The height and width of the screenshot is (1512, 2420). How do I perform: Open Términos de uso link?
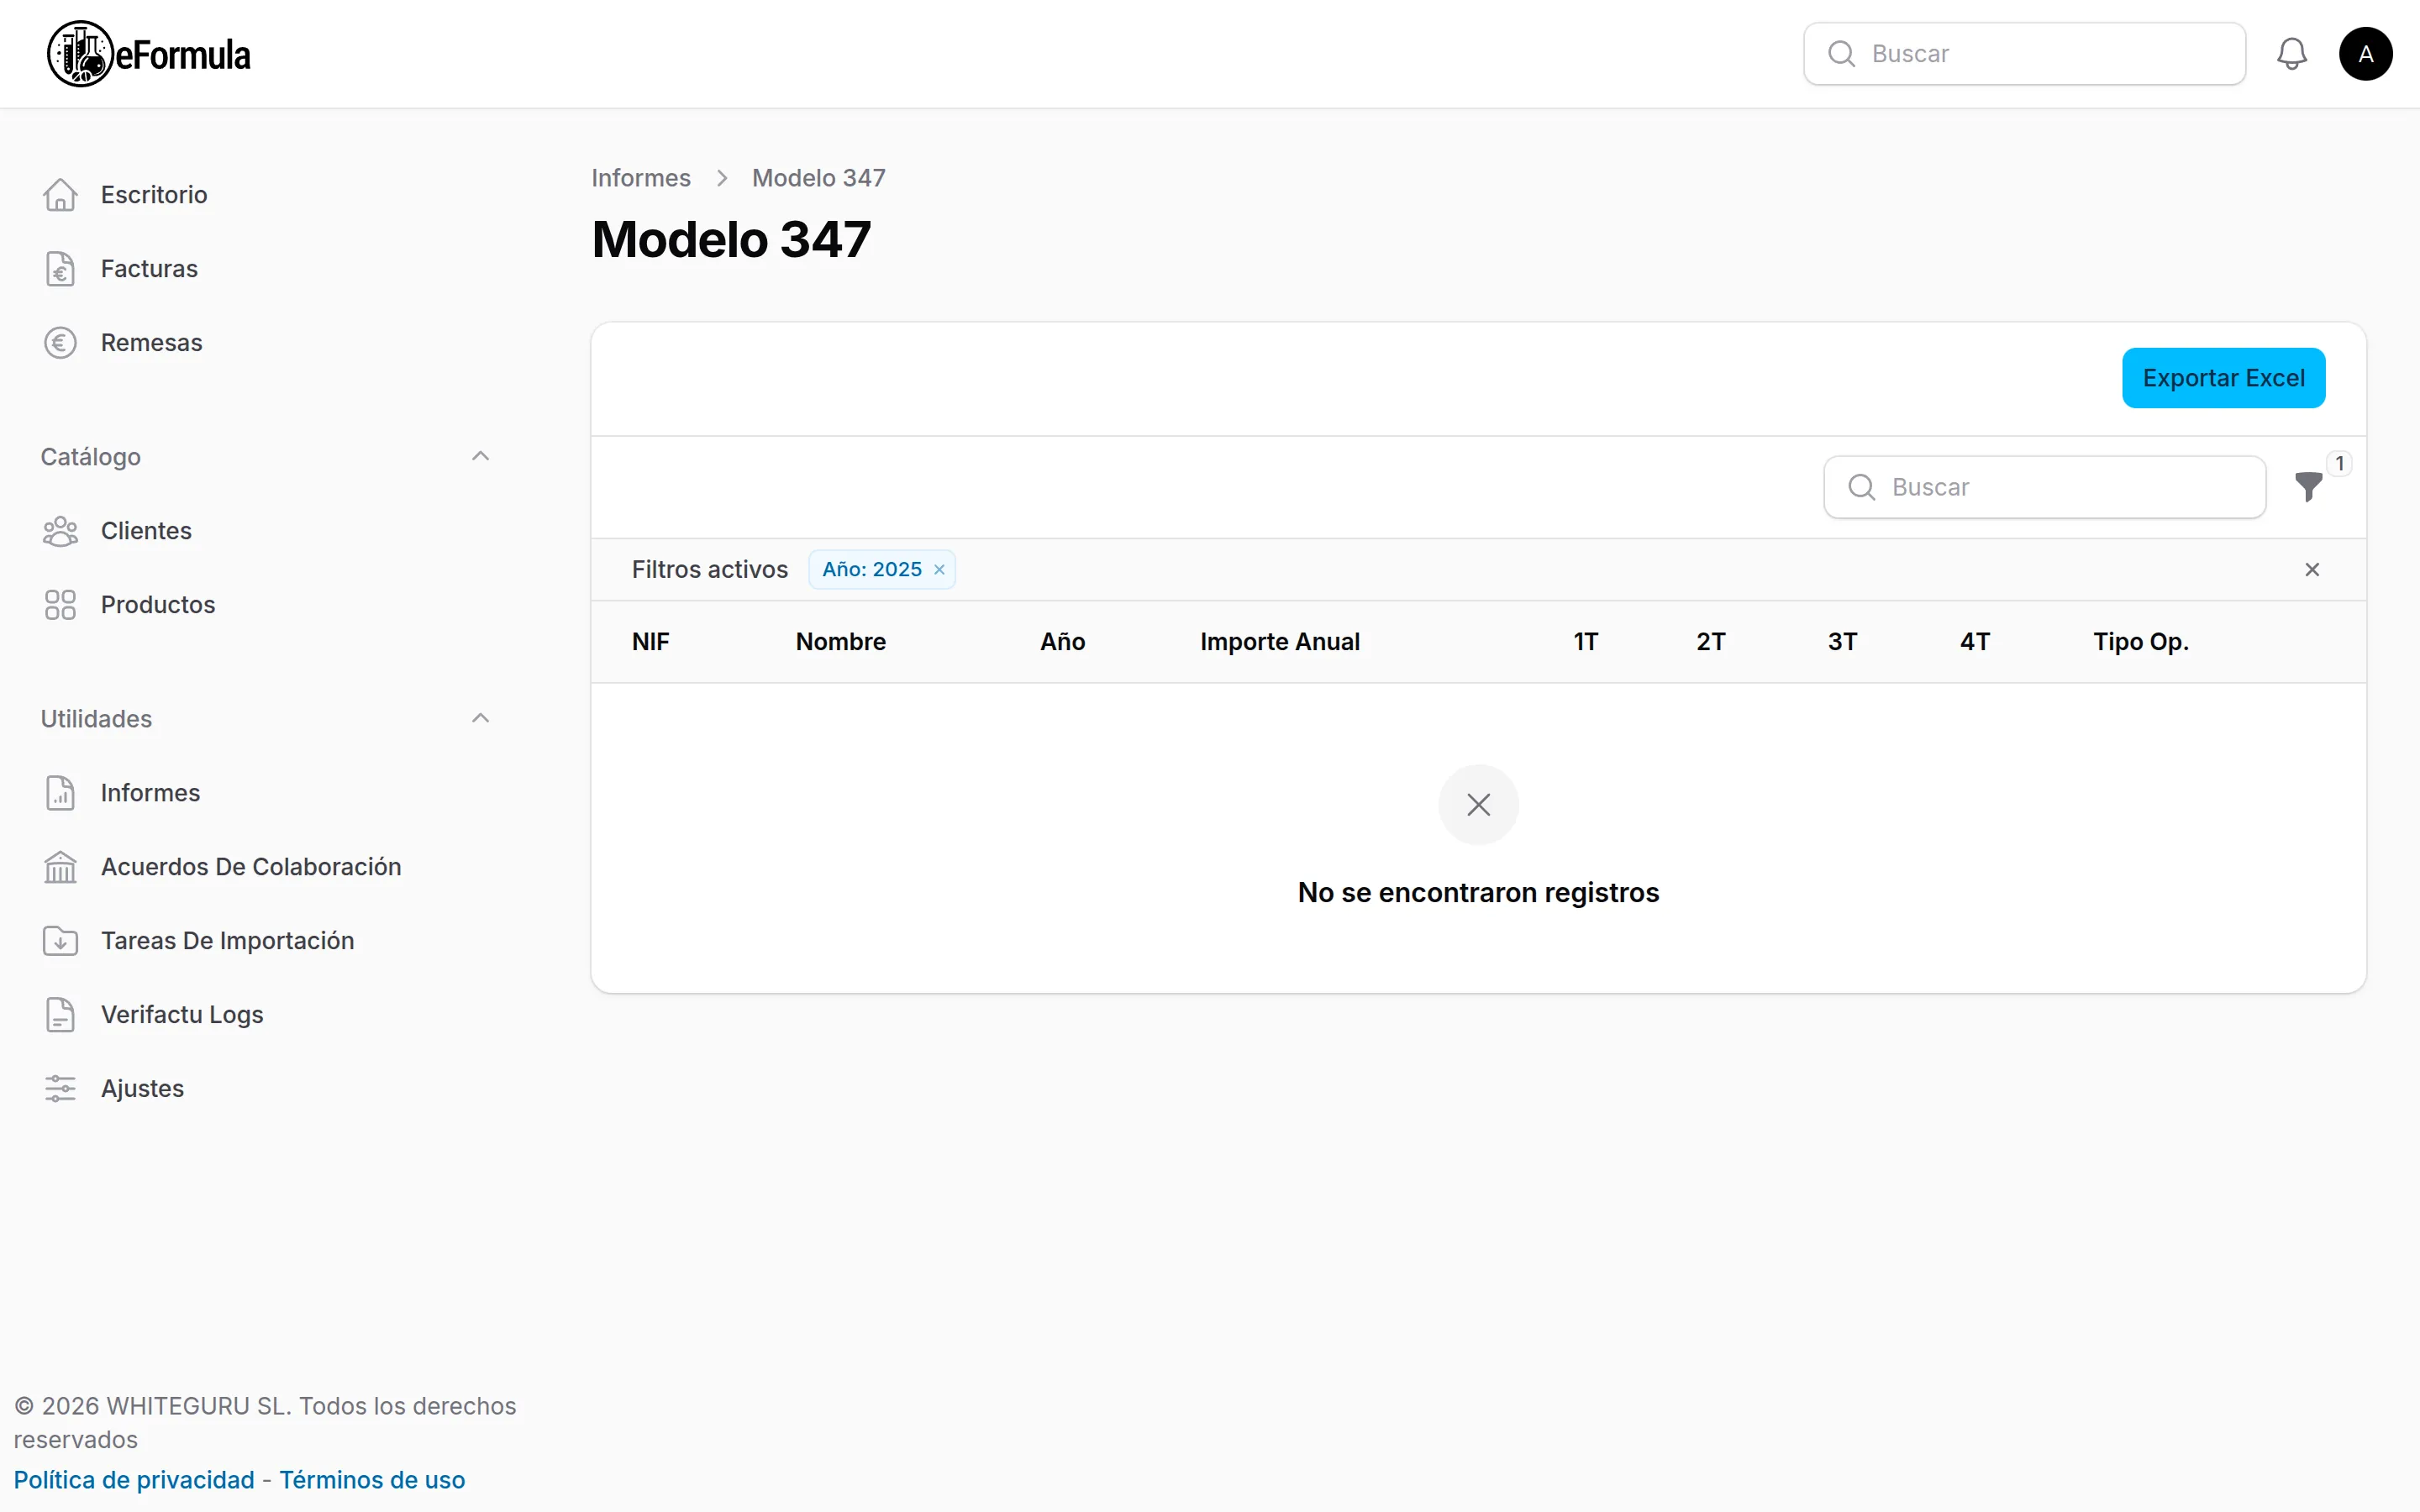pyautogui.click(x=372, y=1480)
